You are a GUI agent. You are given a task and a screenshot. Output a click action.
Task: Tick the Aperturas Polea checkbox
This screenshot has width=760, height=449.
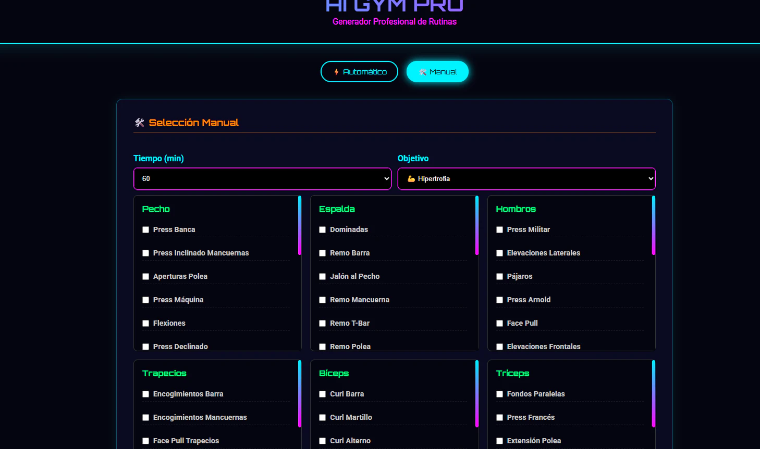pos(146,276)
